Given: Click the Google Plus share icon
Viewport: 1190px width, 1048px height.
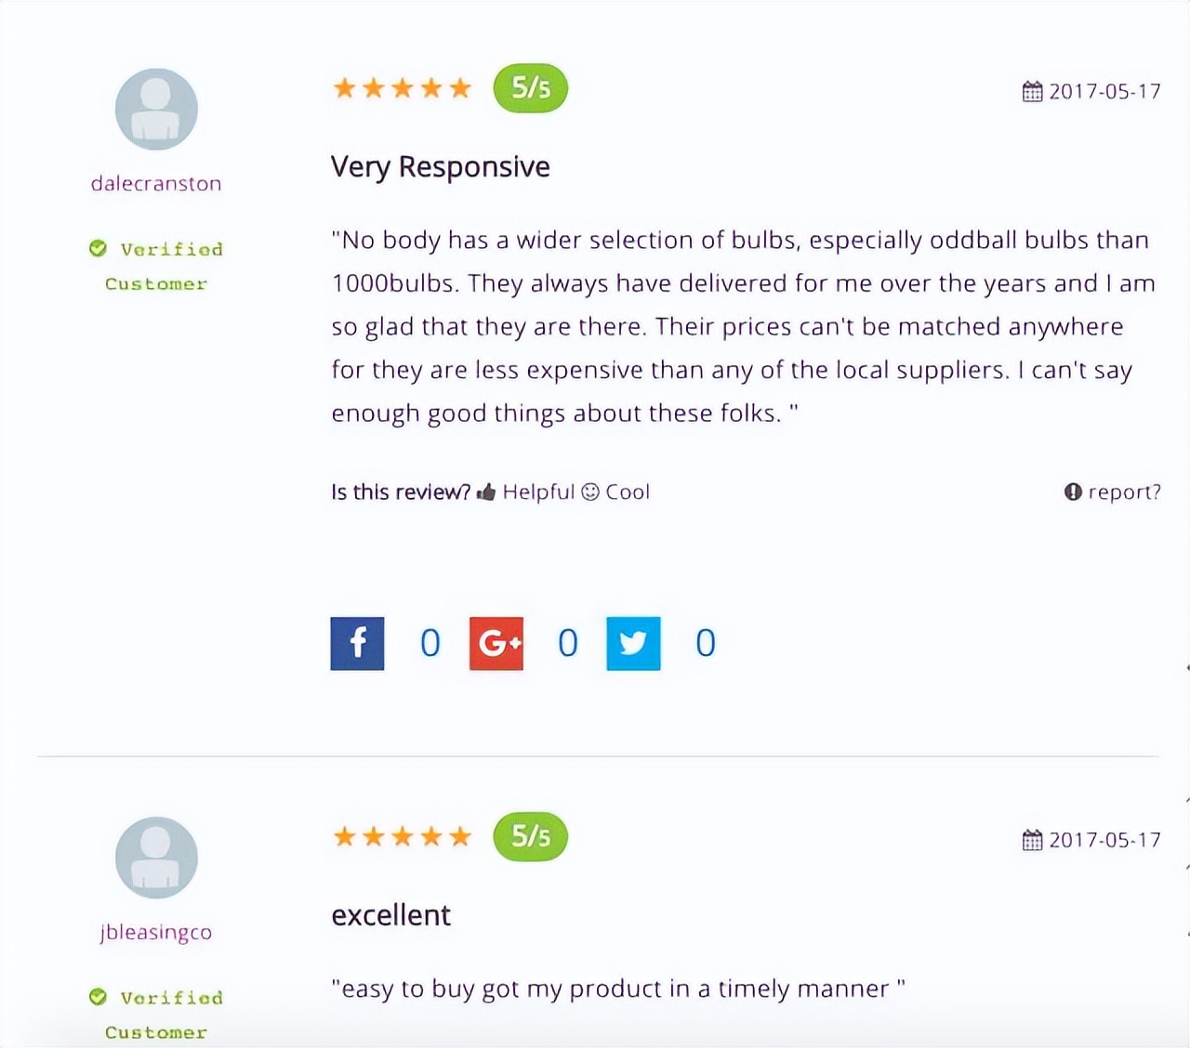Looking at the screenshot, I should [x=496, y=643].
